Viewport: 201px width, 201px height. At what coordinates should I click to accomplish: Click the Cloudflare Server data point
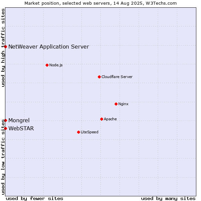(99, 77)
